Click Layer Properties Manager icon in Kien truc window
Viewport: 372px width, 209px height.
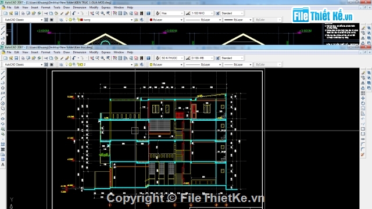tap(61, 64)
